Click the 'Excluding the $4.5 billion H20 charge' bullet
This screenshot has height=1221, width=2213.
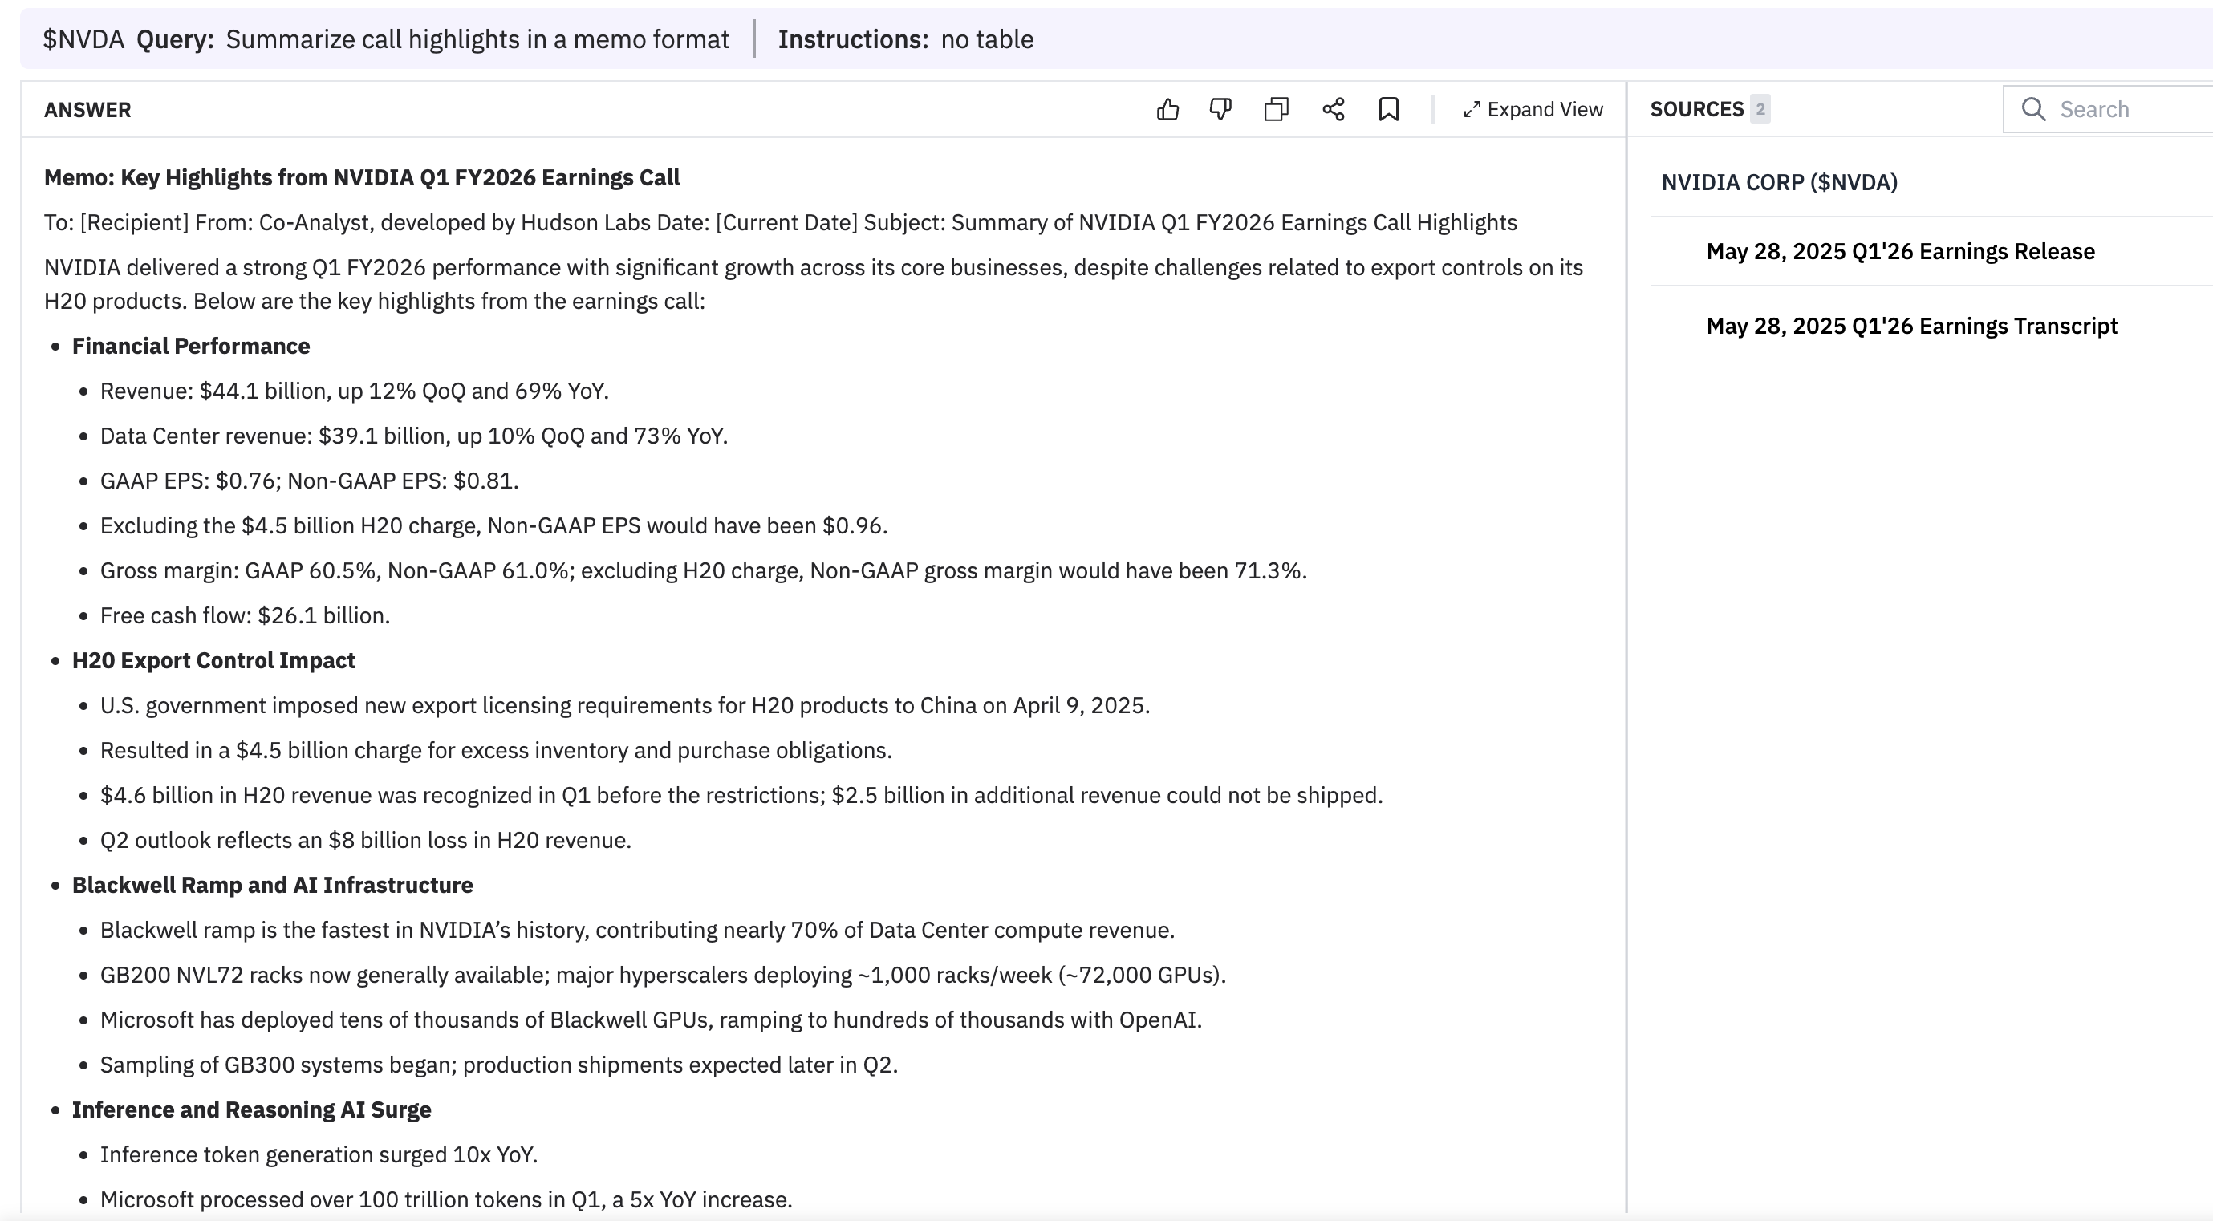(x=494, y=525)
